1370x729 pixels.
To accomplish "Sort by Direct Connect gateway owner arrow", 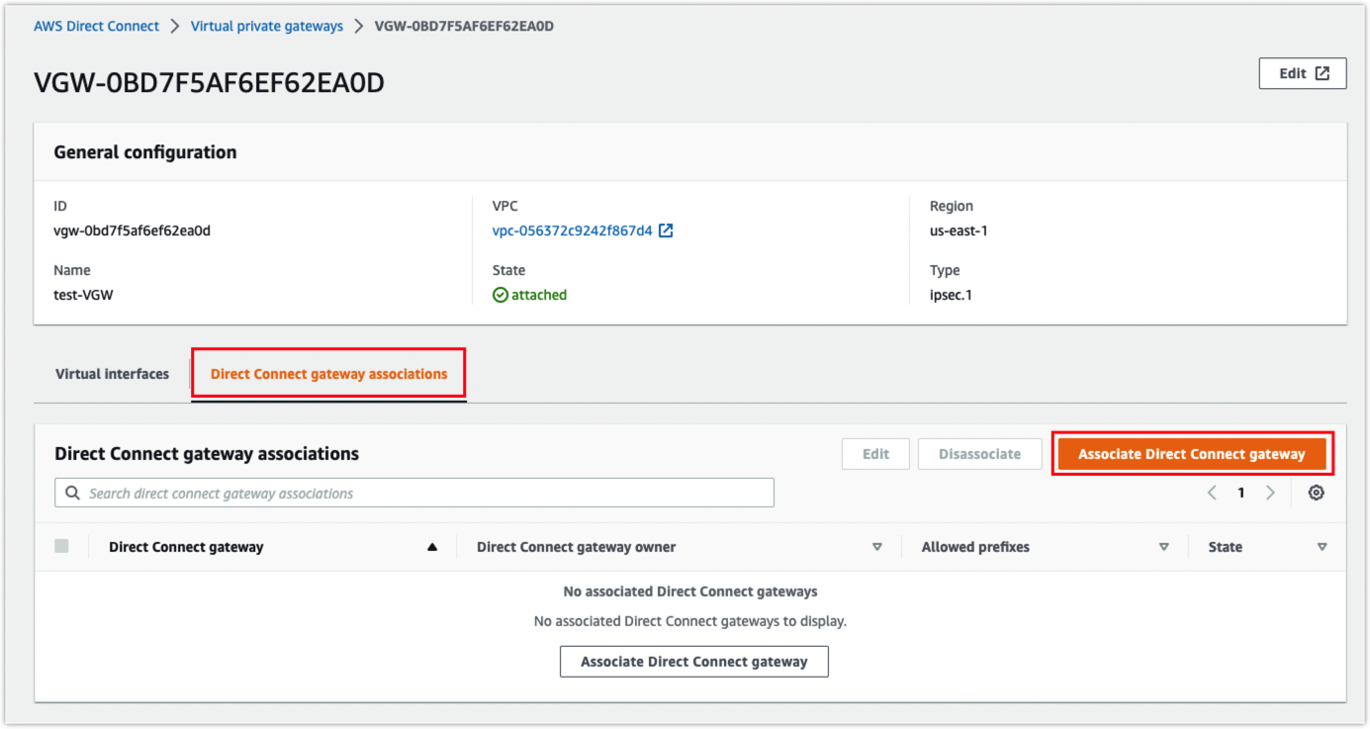I will (876, 547).
